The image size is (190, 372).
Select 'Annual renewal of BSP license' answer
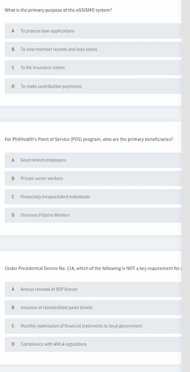[x=93, y=289]
